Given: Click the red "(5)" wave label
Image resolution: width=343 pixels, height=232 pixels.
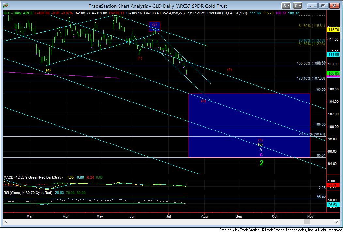Looking at the screenshot, I should 260,140.
